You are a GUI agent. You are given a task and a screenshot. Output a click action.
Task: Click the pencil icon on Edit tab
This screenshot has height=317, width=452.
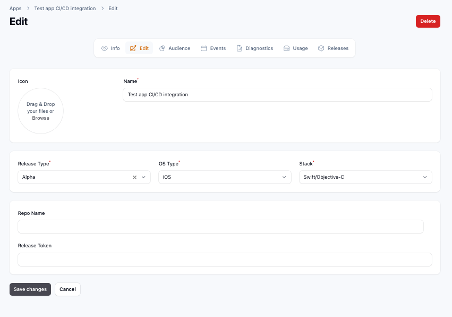[x=133, y=48]
